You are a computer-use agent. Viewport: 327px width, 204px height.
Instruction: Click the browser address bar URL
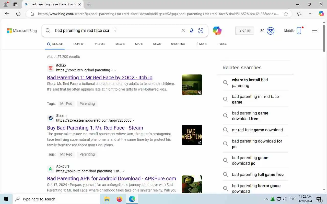click(x=158, y=14)
